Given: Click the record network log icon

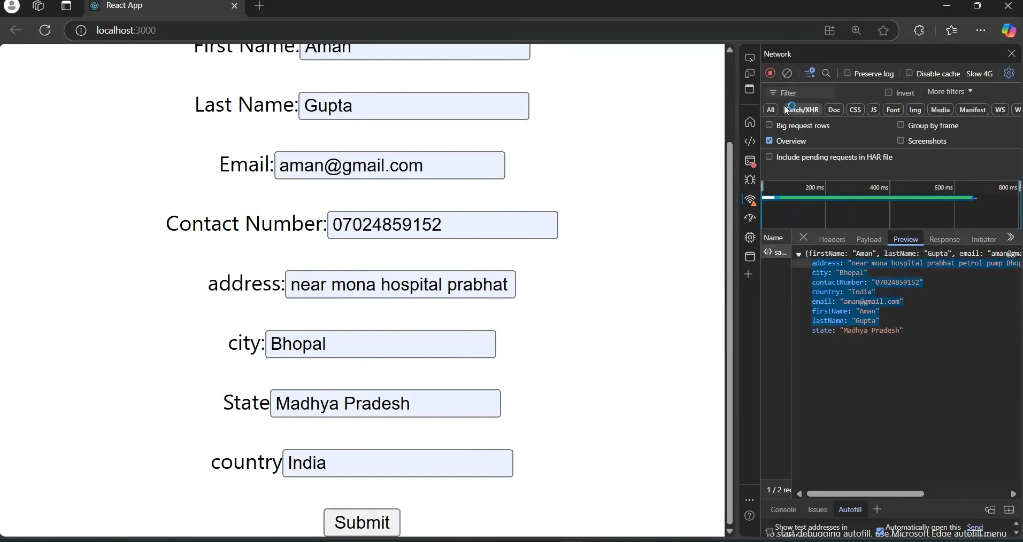Looking at the screenshot, I should [x=770, y=73].
